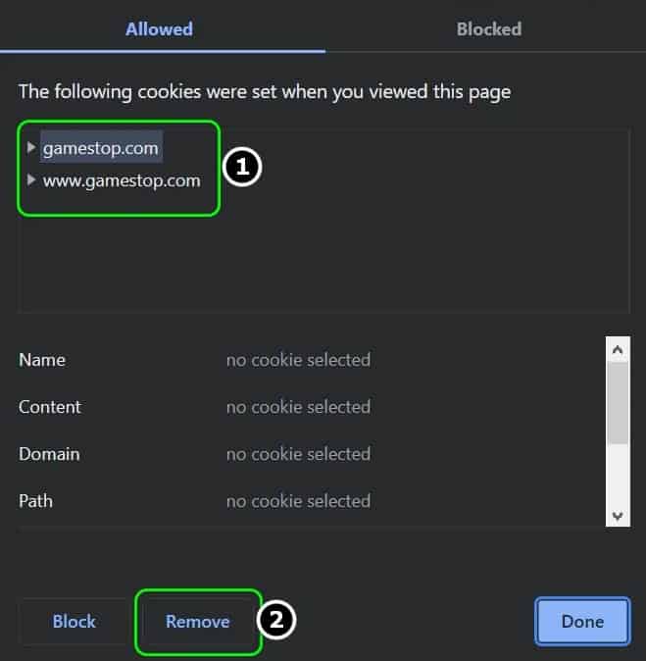Open the Allowed tab
Viewport: 646px width, 661px height.
coord(159,29)
